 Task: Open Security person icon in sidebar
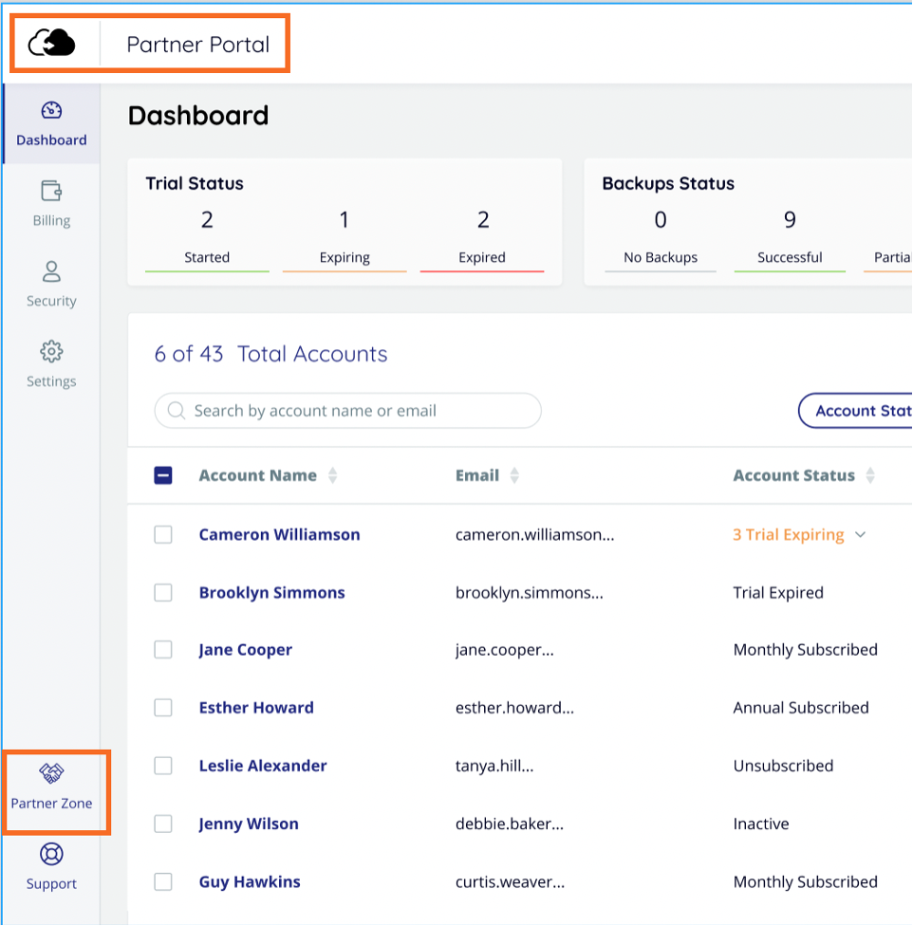tap(51, 271)
